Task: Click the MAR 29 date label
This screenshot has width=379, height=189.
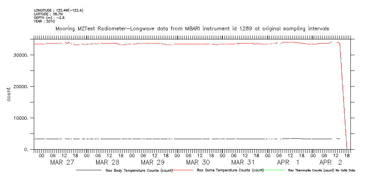Action: [153, 162]
